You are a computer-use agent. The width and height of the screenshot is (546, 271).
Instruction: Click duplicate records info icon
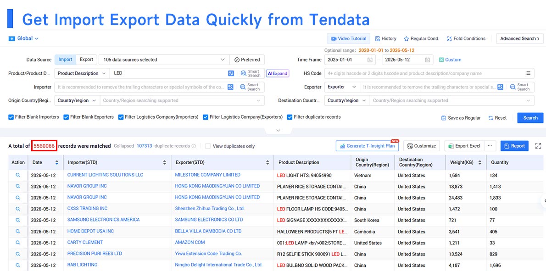pyautogui.click(x=194, y=146)
